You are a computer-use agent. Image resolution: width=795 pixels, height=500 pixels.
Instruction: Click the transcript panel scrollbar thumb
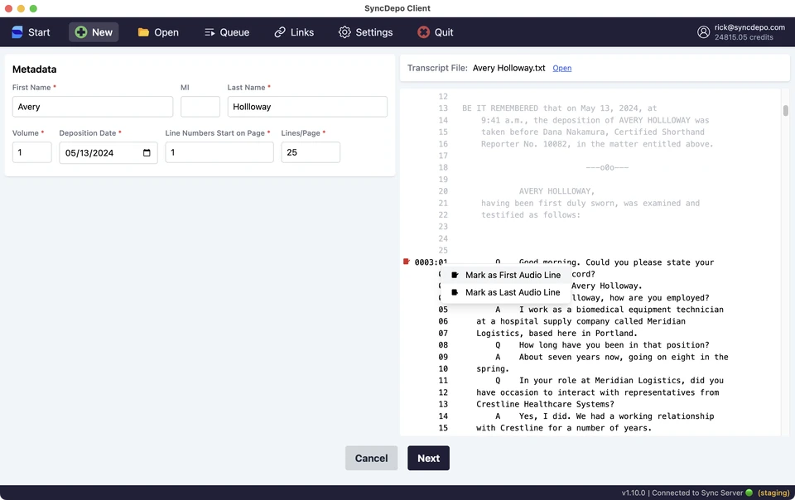click(x=785, y=110)
